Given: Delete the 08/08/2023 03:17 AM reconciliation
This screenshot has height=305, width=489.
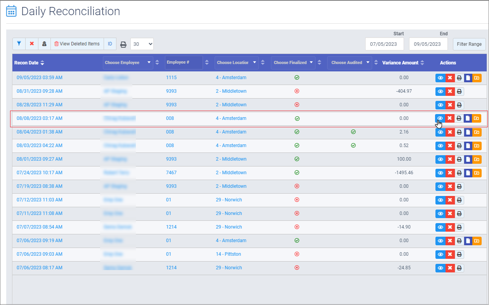Looking at the screenshot, I should click(450, 118).
